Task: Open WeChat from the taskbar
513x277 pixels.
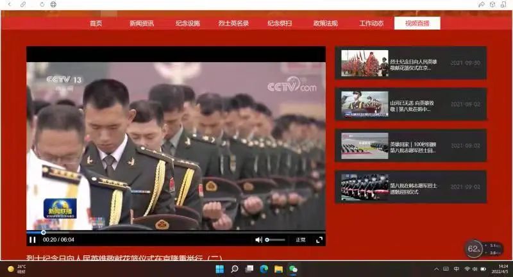Action: tap(293, 269)
